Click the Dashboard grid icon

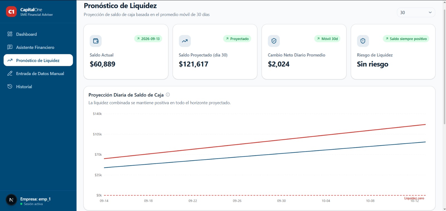pyautogui.click(x=10, y=34)
